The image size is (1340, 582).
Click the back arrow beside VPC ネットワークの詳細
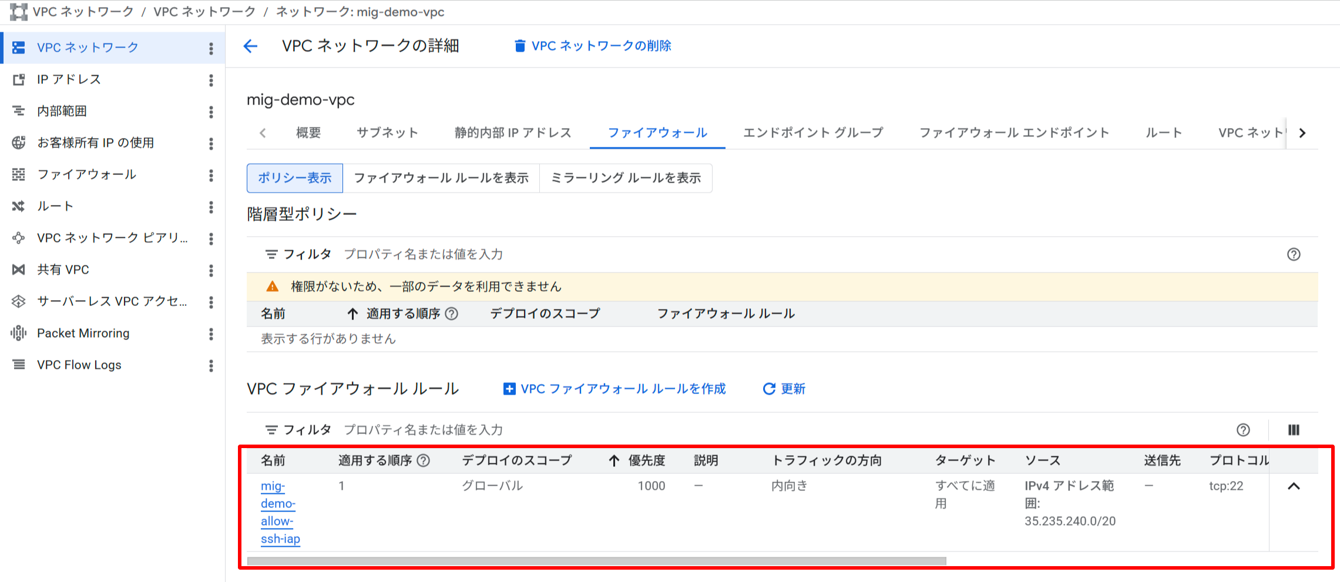[x=251, y=46]
